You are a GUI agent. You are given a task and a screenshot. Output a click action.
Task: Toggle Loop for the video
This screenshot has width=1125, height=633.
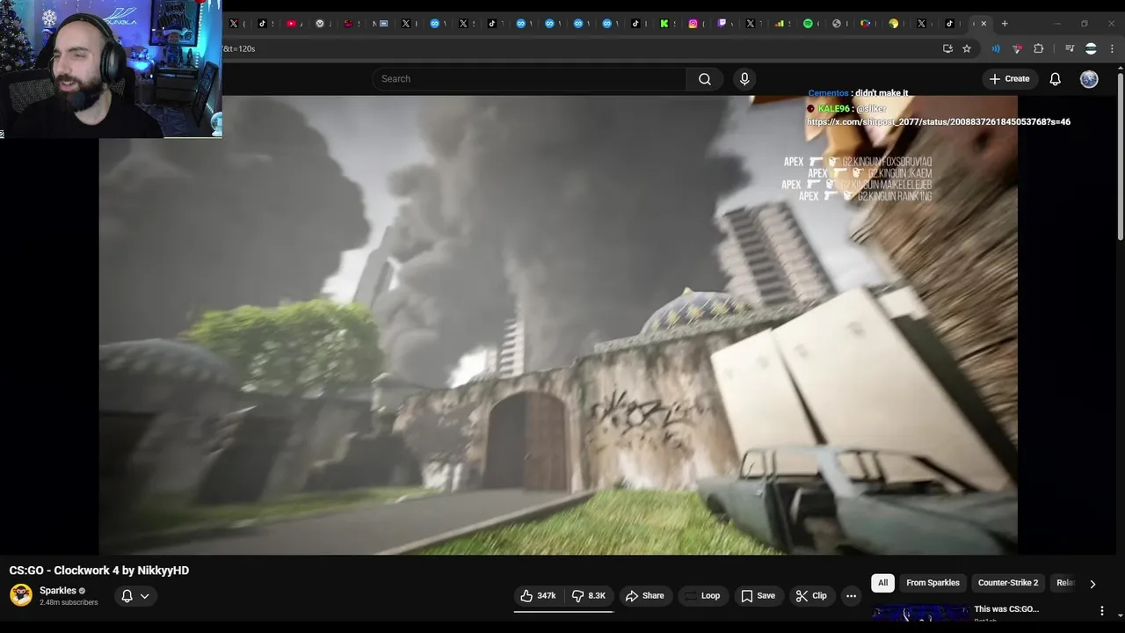coord(702,596)
